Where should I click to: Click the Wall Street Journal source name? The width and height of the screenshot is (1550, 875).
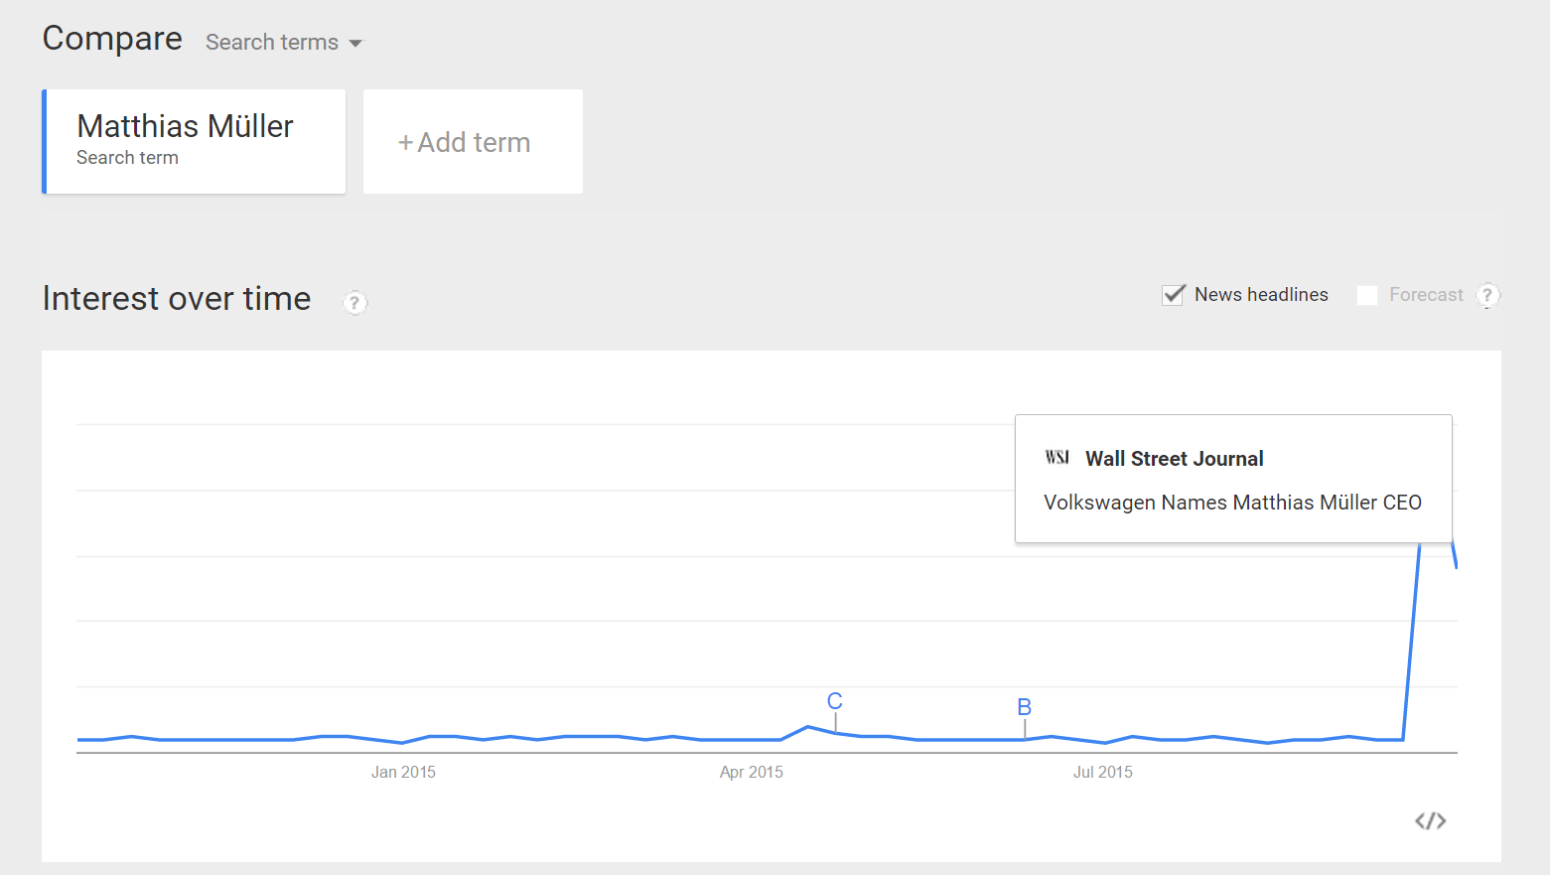1175,459
